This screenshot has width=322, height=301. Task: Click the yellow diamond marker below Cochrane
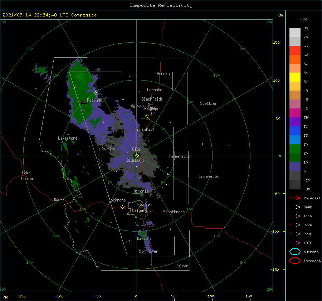[x=123, y=207]
